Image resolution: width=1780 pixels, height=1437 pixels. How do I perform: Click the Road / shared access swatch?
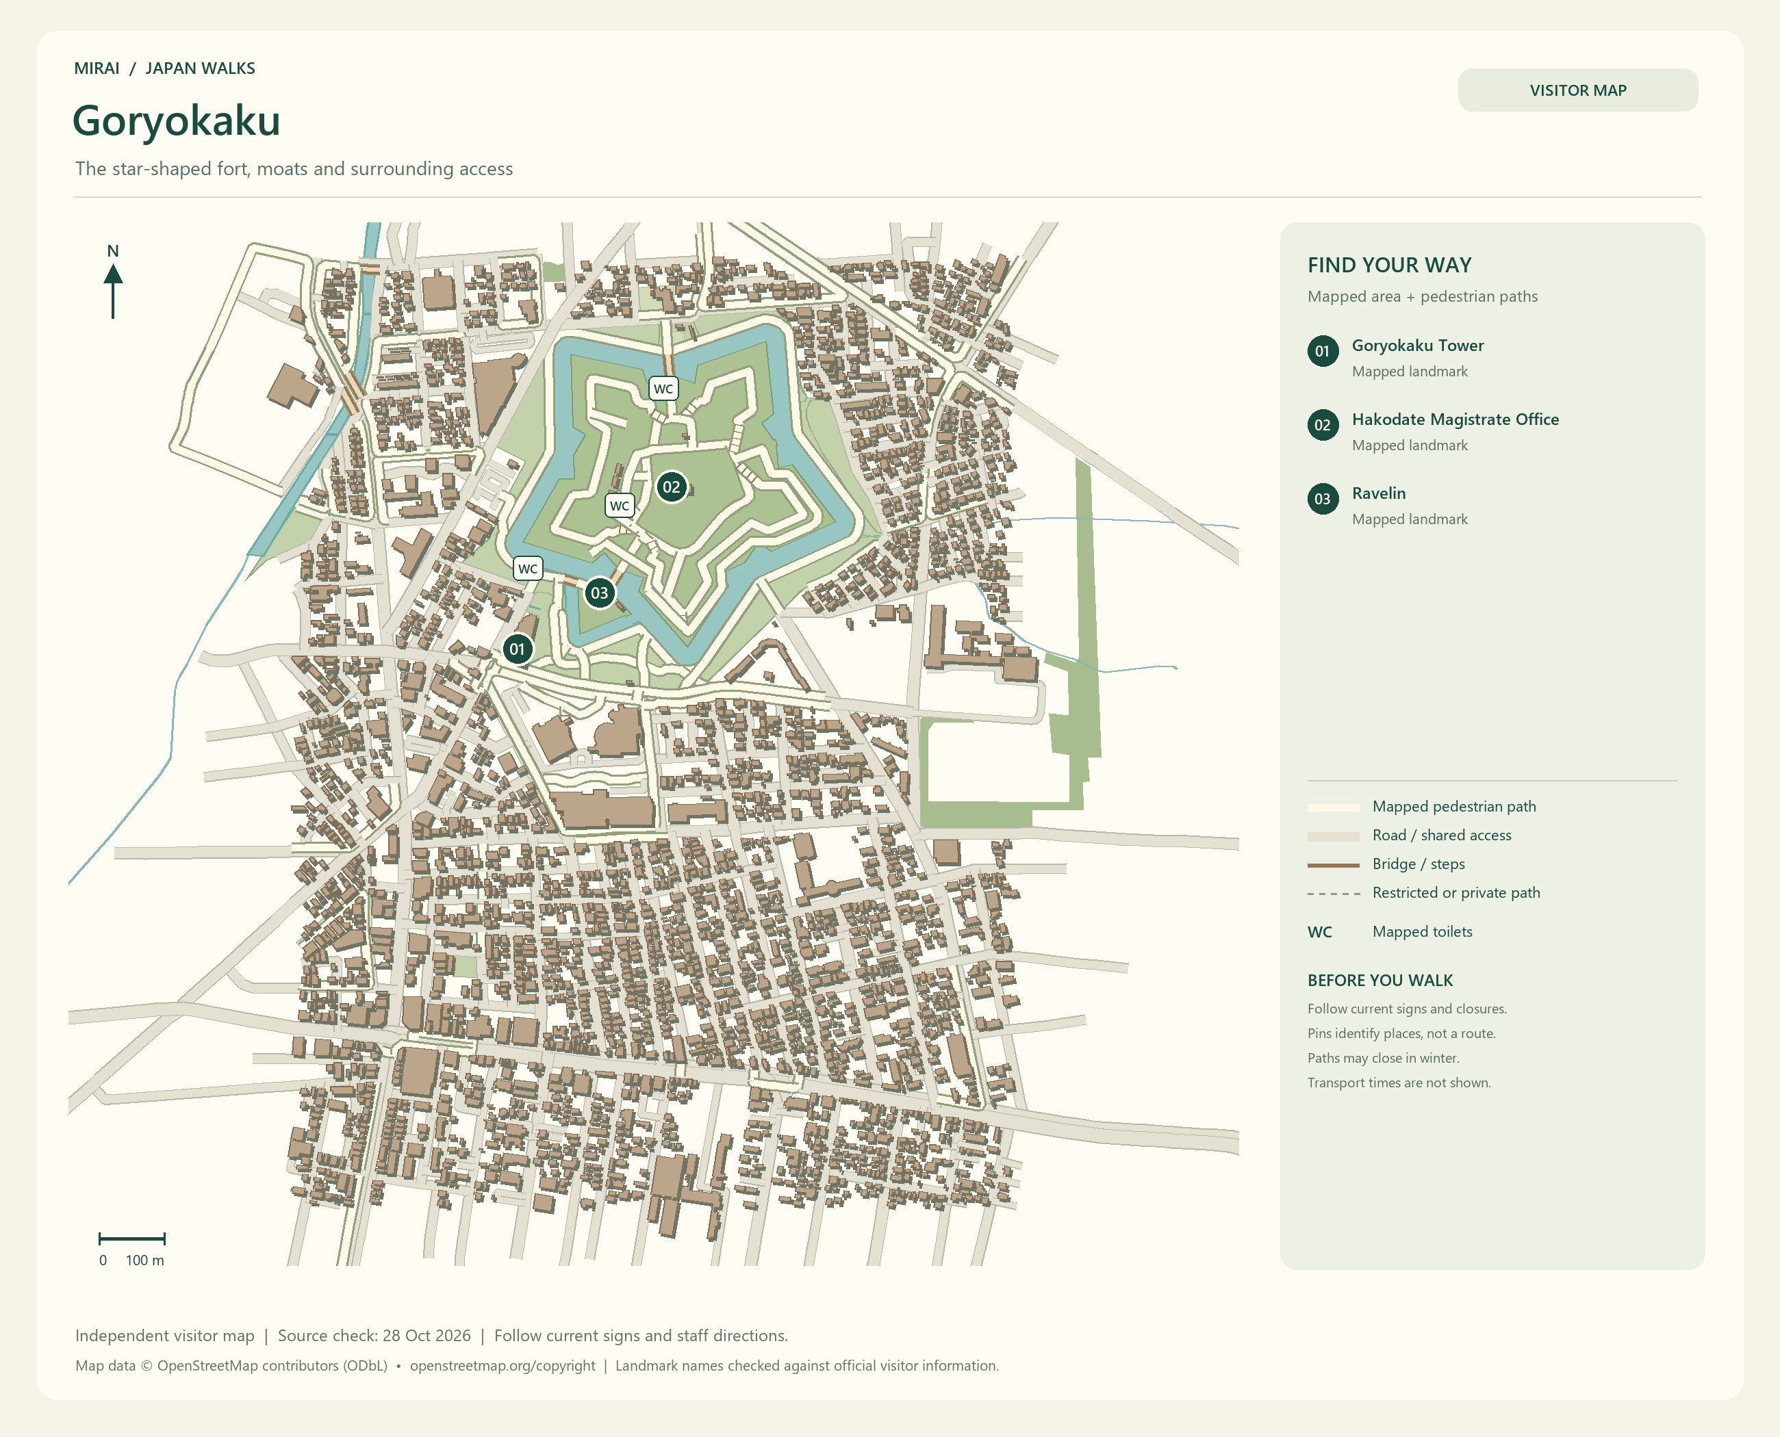coord(1333,836)
